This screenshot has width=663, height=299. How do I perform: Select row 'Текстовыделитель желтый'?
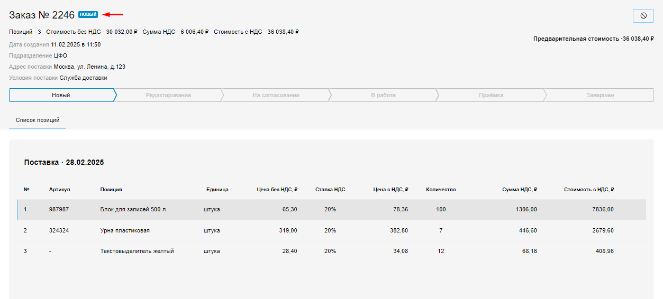pyautogui.click(x=137, y=251)
